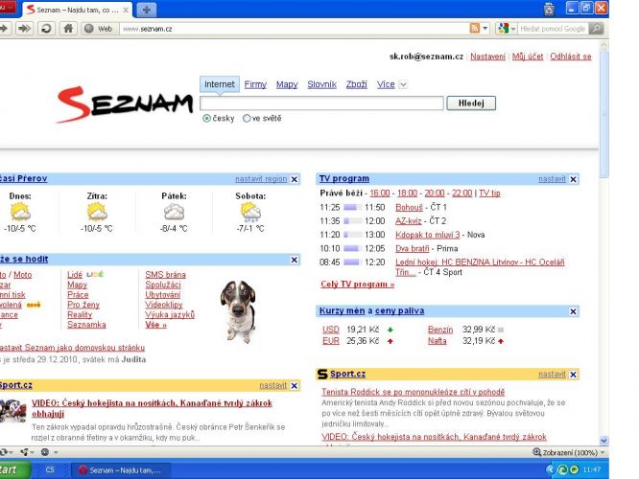Click the Bohouš programme progress bar
Image resolution: width=639 pixels, height=479 pixels.
(352, 208)
